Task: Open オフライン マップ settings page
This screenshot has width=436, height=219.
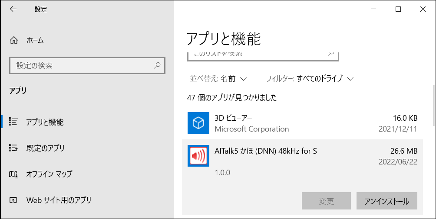Action: pyautogui.click(x=87, y=174)
